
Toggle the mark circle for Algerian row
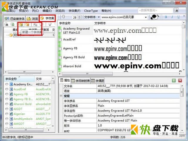click(7, 114)
